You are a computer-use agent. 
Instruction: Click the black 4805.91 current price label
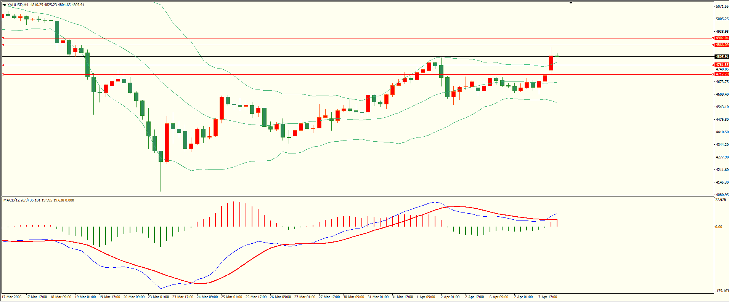pos(721,57)
